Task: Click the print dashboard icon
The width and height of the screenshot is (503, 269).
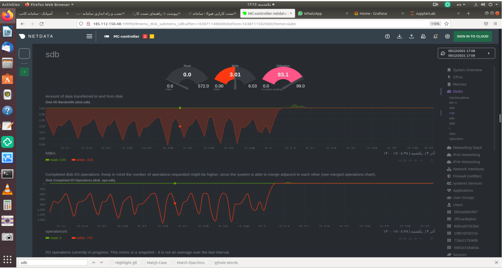Action: coord(423,36)
